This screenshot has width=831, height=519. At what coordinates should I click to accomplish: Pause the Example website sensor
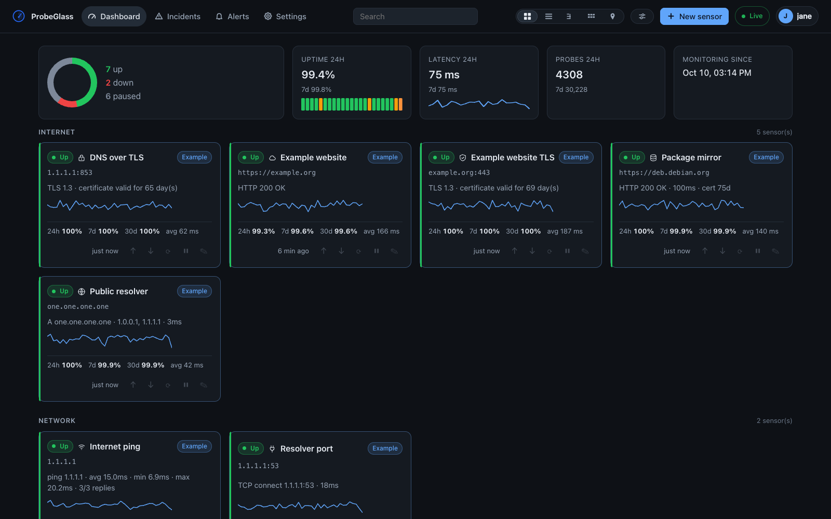click(x=377, y=251)
